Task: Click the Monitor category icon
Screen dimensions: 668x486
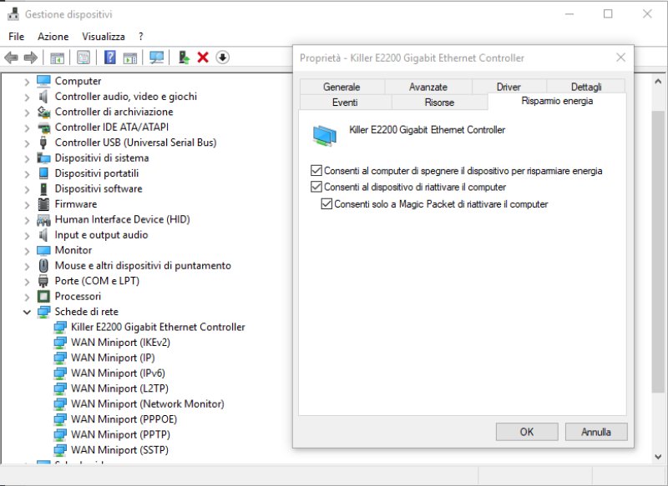Action: 43,250
